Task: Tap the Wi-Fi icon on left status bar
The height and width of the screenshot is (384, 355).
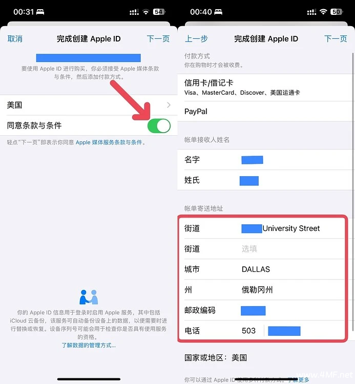Action: point(146,12)
